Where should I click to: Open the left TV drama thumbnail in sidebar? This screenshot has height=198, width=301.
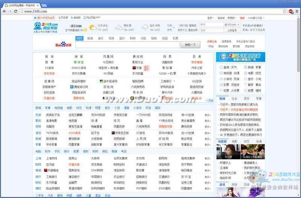pyautogui.click(x=228, y=152)
